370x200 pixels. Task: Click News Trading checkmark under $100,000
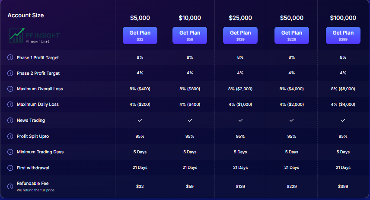[343, 120]
